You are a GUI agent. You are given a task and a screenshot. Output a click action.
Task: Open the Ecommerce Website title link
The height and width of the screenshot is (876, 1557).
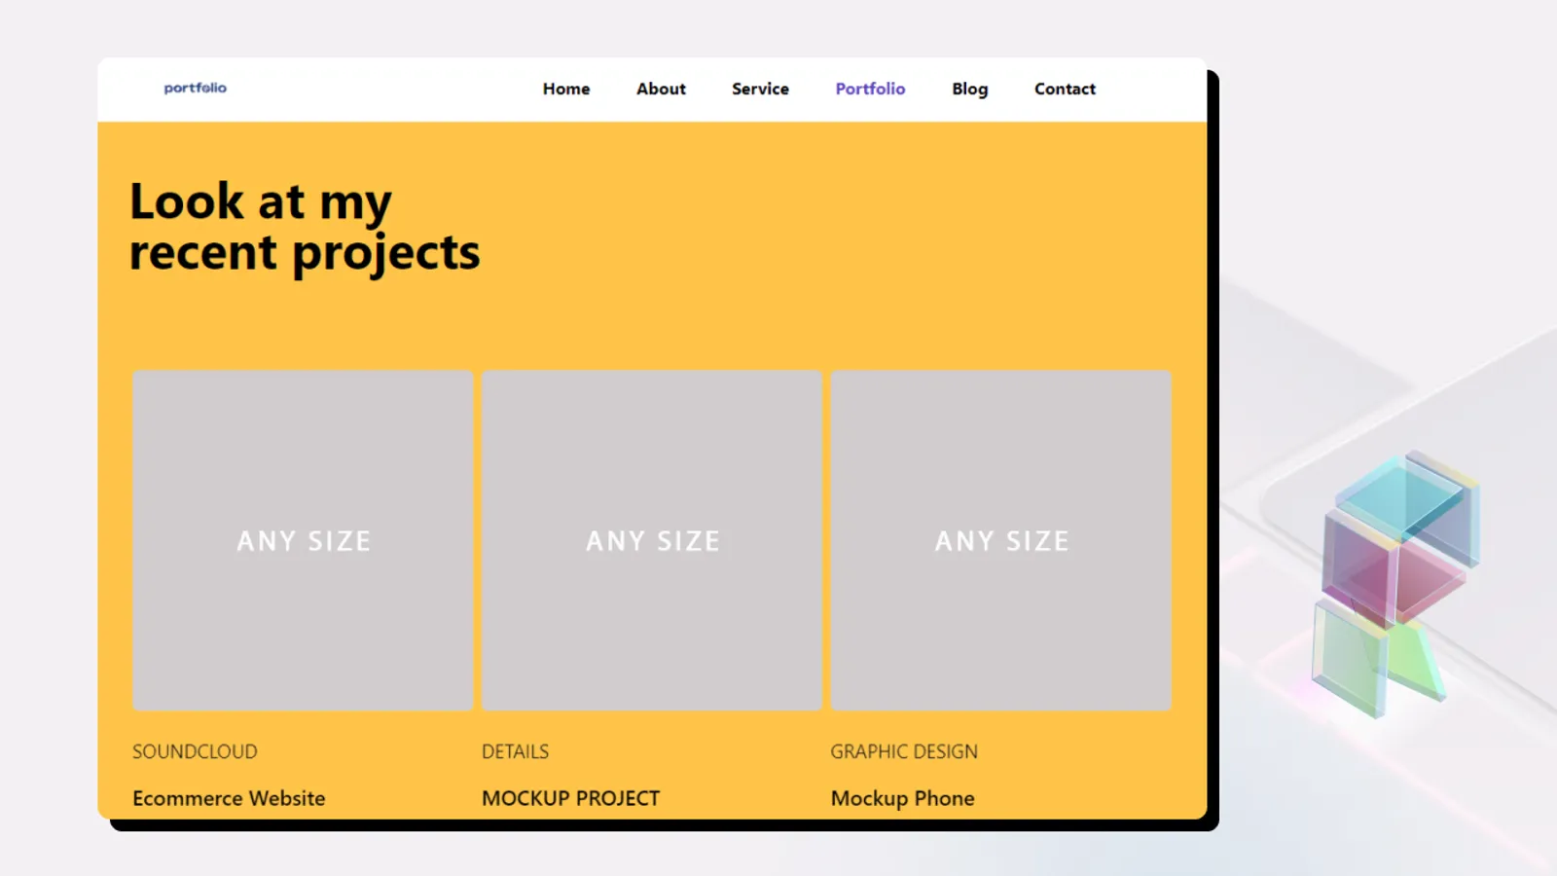pos(229,798)
